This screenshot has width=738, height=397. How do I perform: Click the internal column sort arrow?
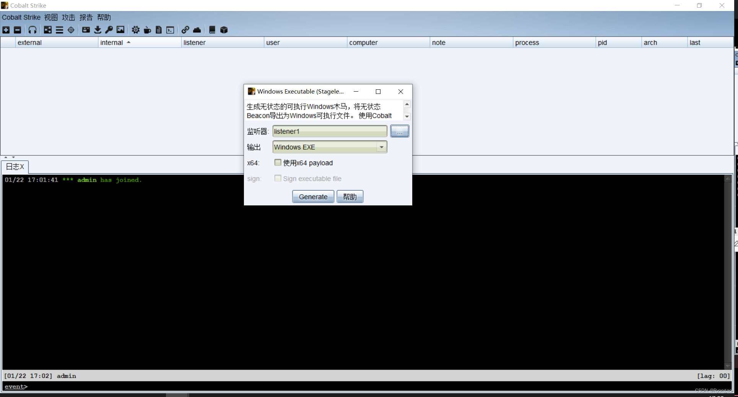(x=128, y=42)
